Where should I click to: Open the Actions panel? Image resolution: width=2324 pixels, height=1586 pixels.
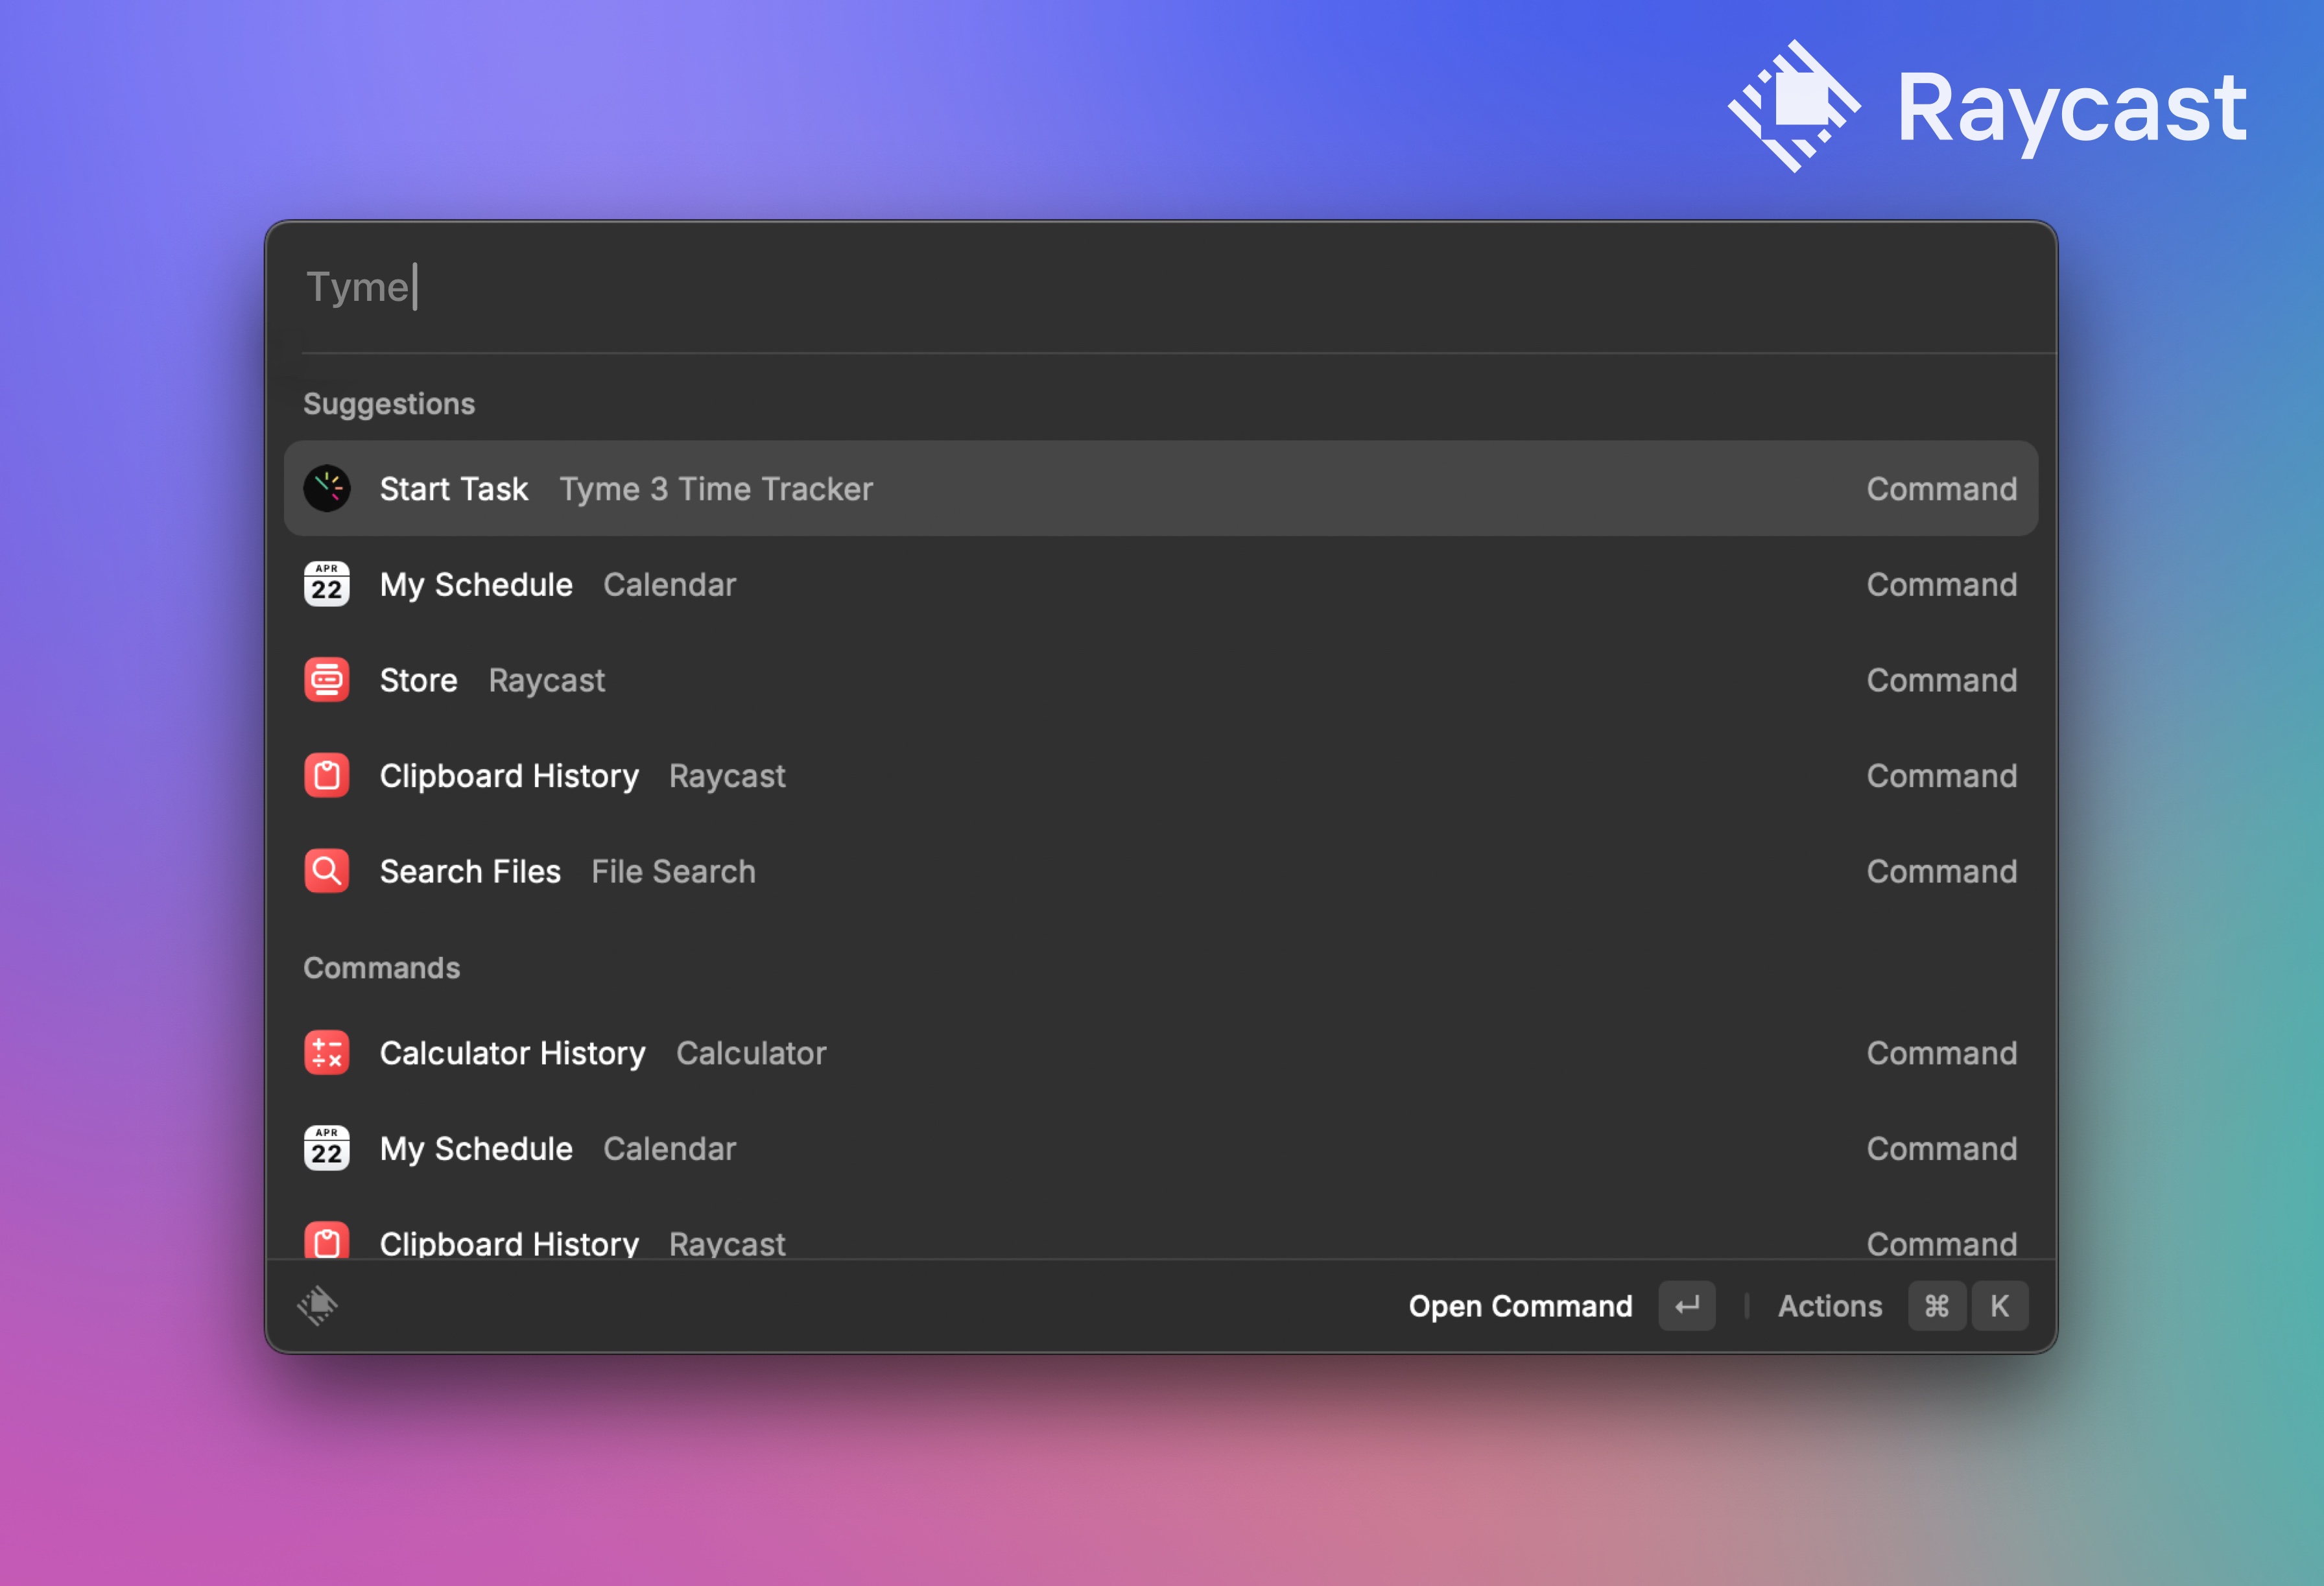coord(1830,1306)
